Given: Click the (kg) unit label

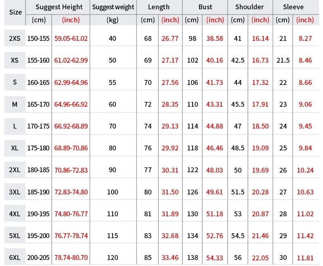Looking at the screenshot, I should coord(112,20).
